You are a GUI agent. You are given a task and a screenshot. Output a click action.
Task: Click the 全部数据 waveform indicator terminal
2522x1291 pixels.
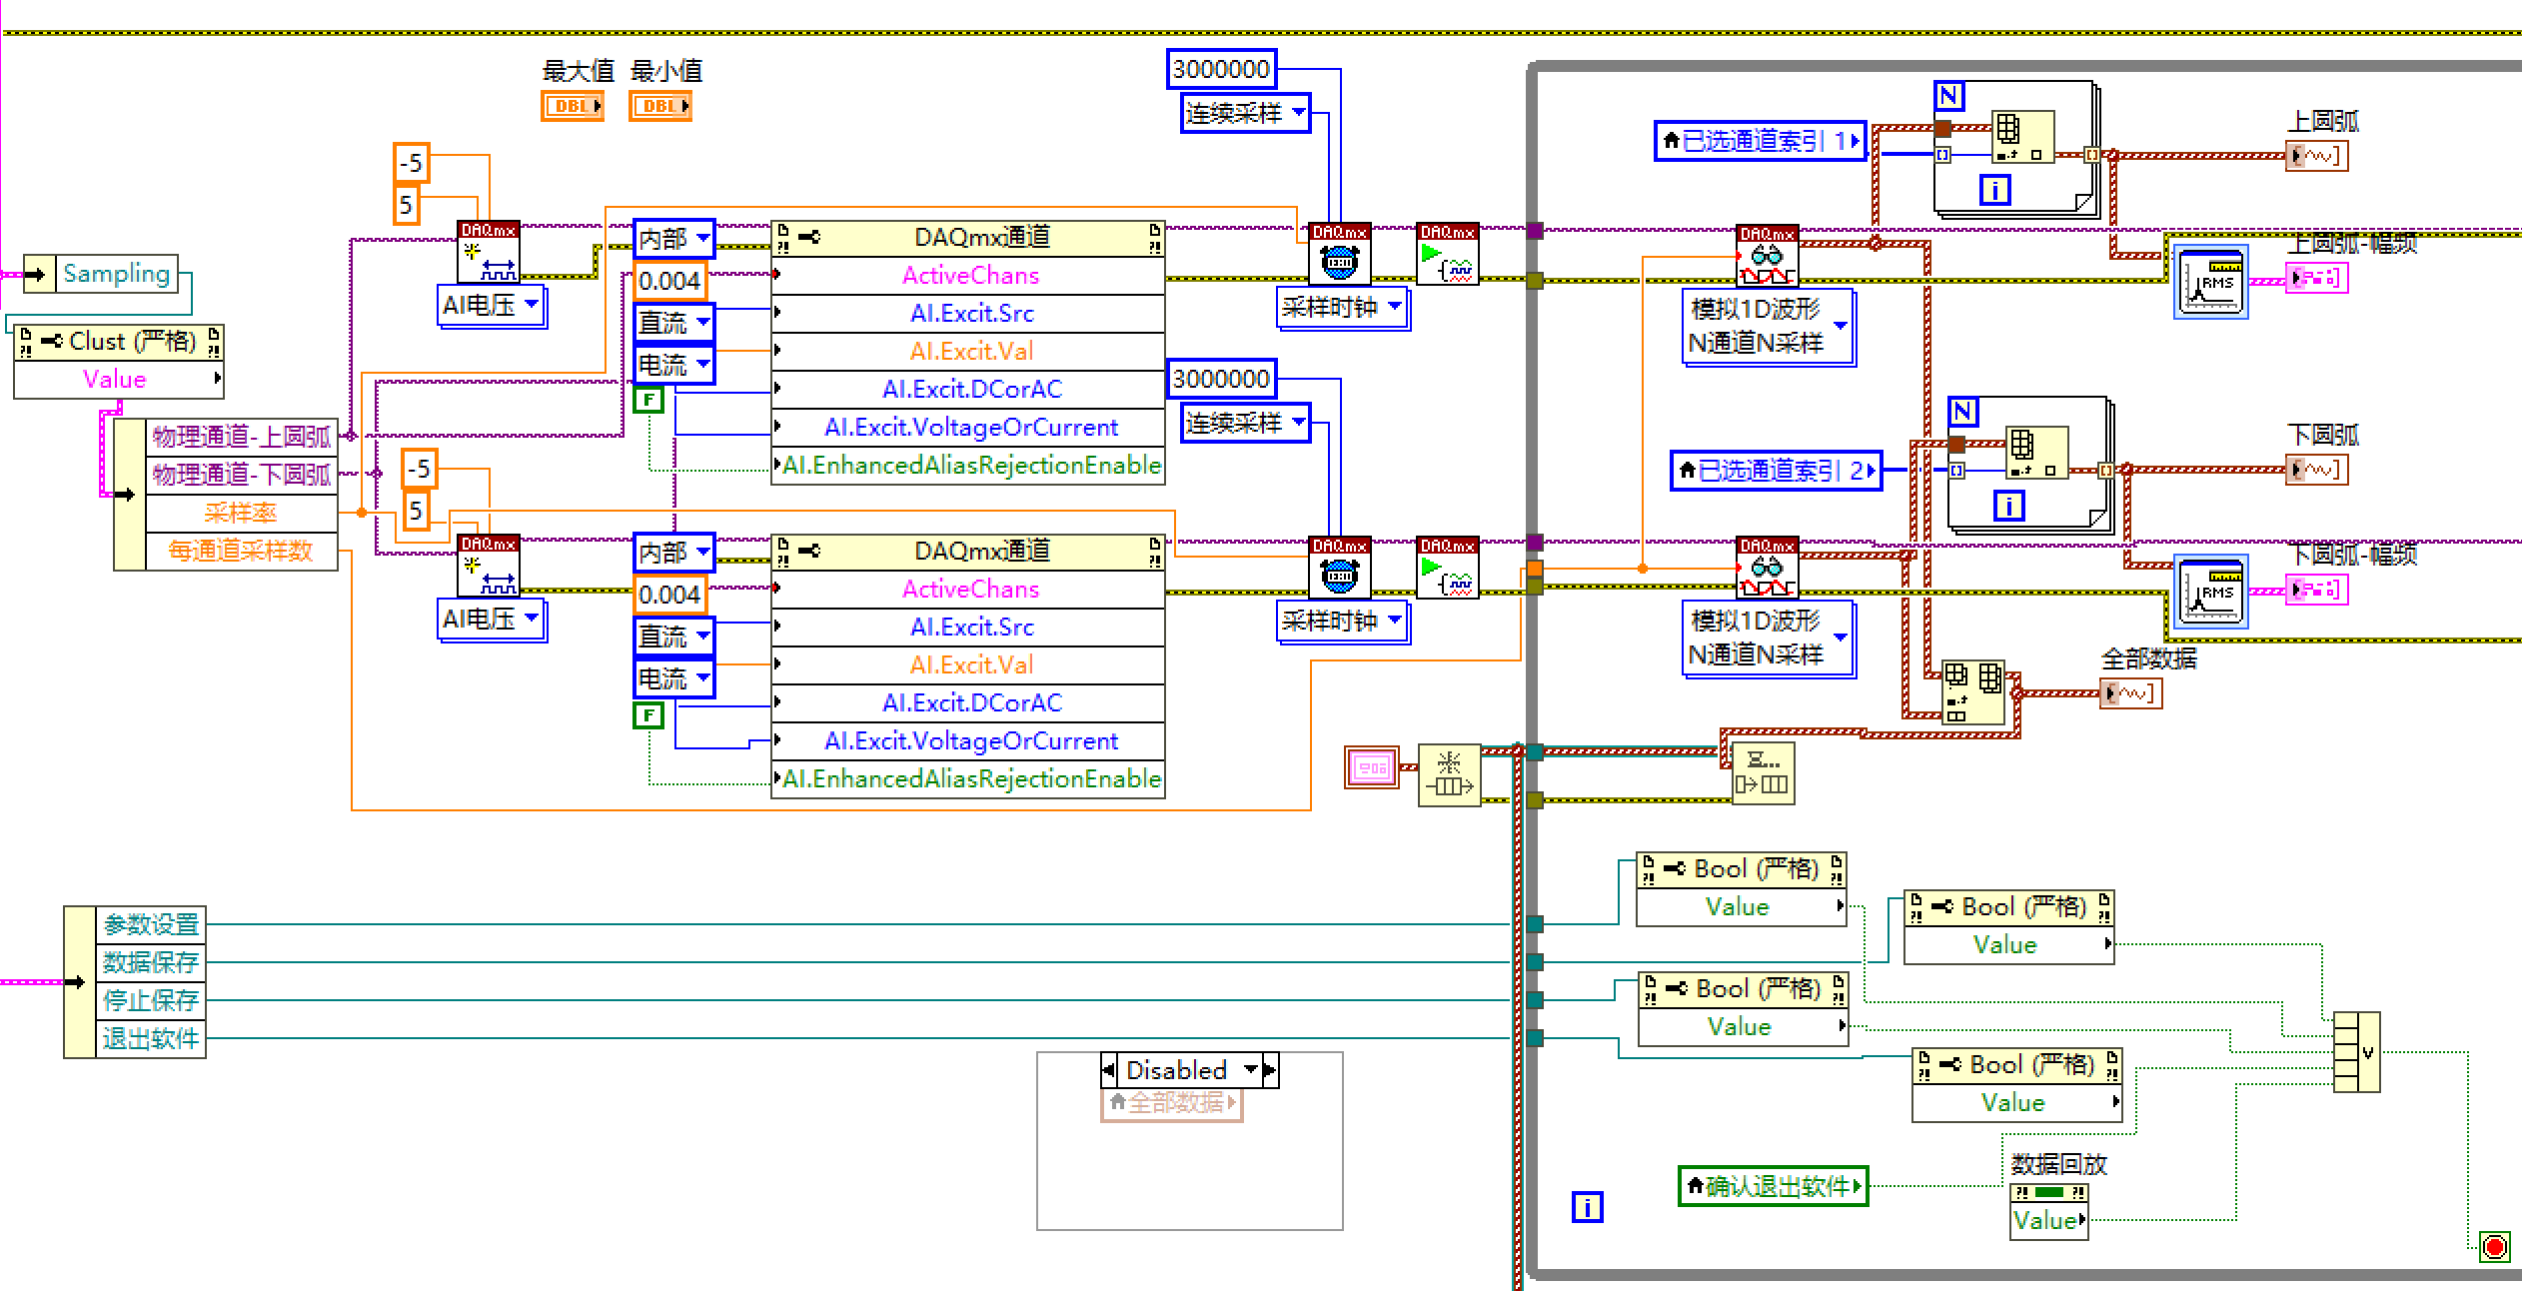(x=2130, y=693)
